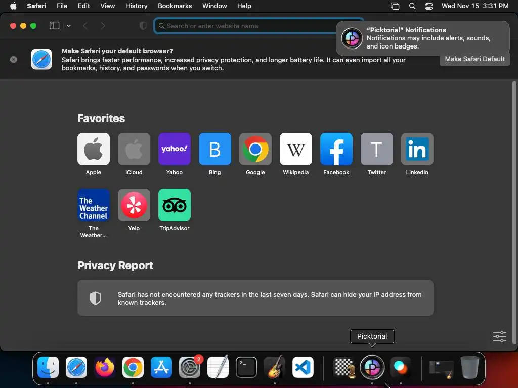Click the page vertical scrollbar

(514, 212)
